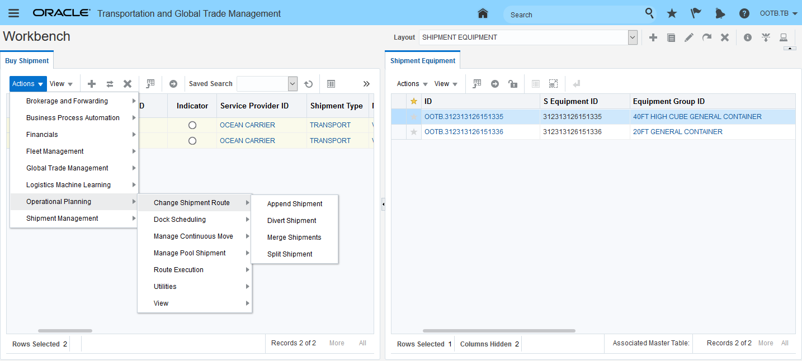The height and width of the screenshot is (361, 802).
Task: Open the Saved Search dropdown
Action: point(293,84)
